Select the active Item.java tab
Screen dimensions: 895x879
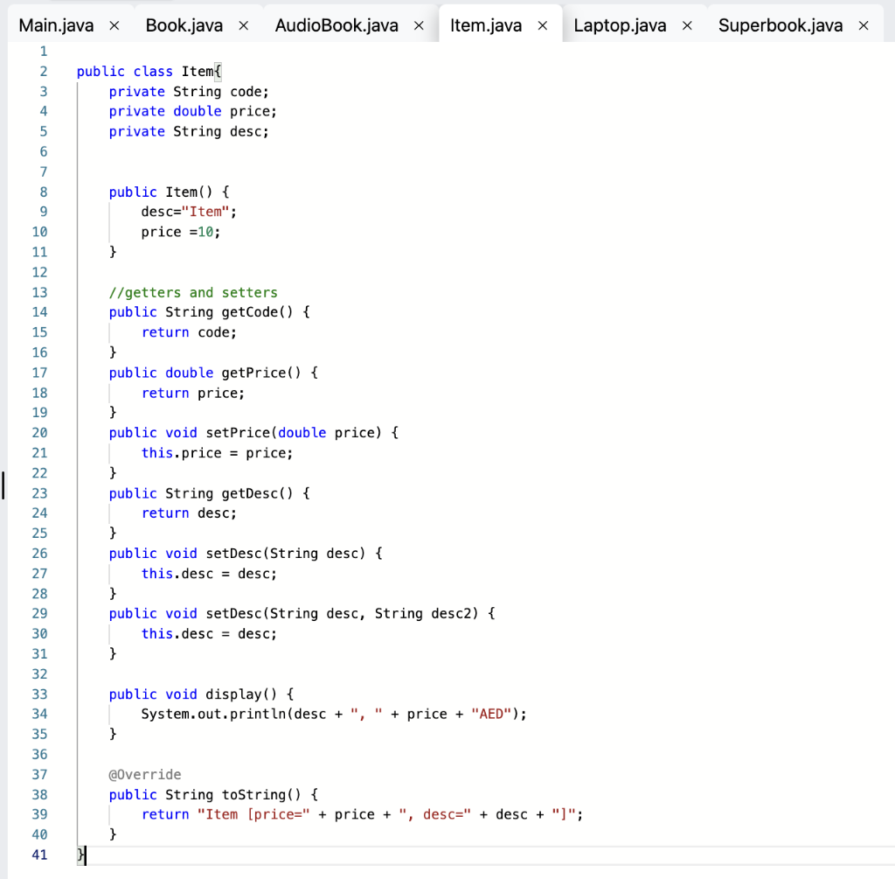coord(484,25)
